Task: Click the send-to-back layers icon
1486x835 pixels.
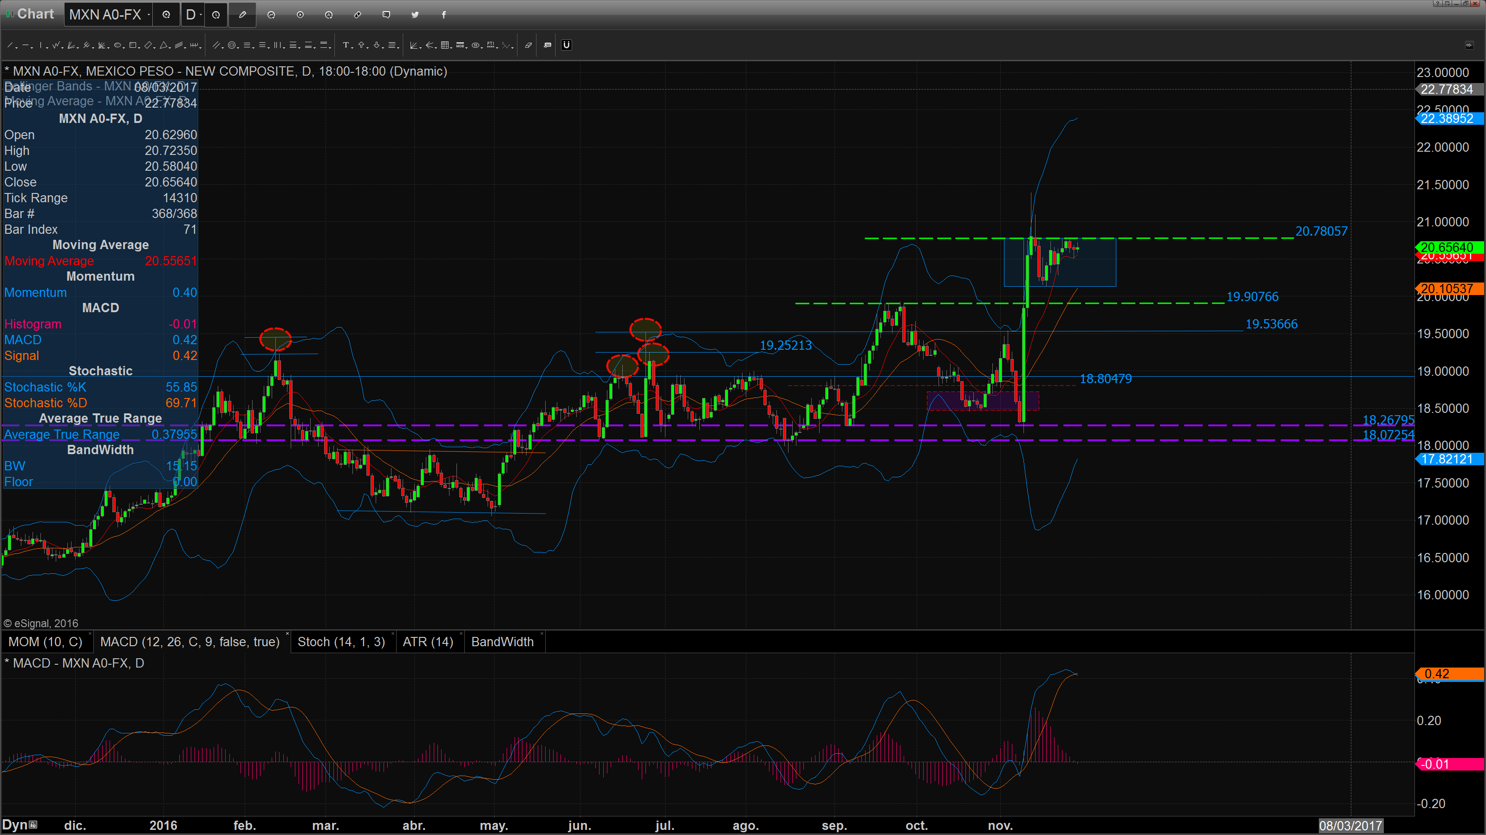Action: pos(547,45)
